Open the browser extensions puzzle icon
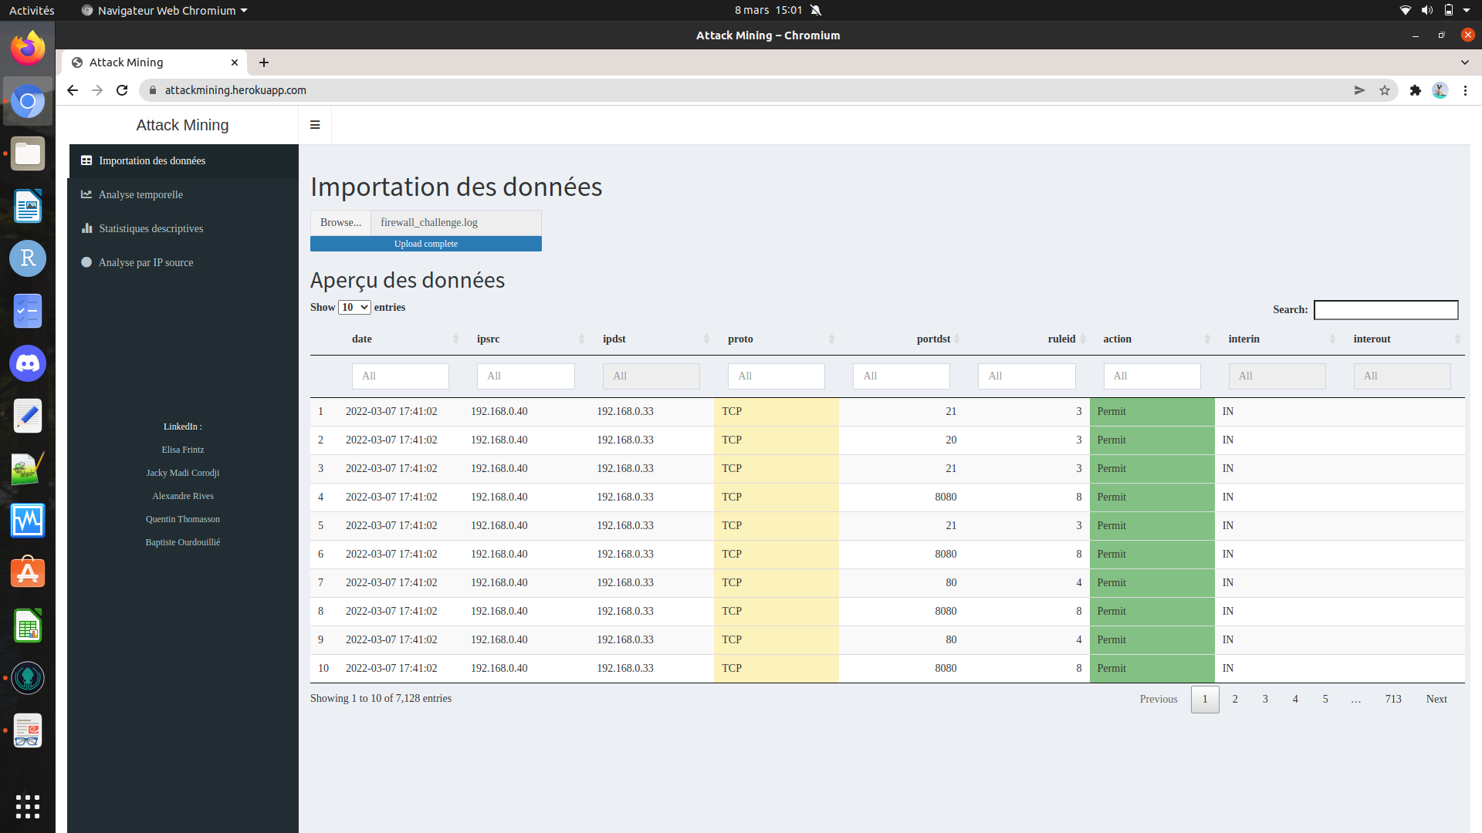The height and width of the screenshot is (833, 1482). point(1416,90)
